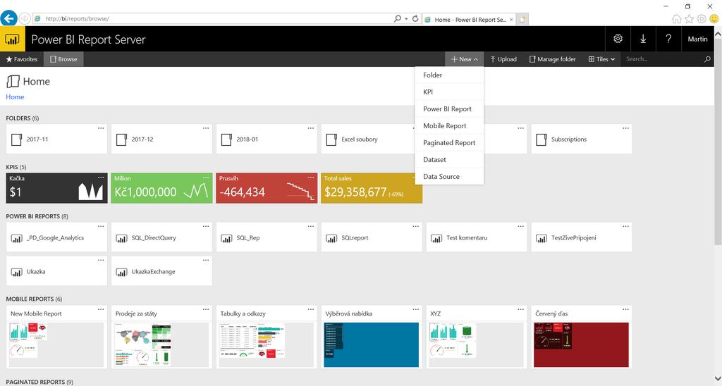Open the Milion KPI tile

(161, 188)
